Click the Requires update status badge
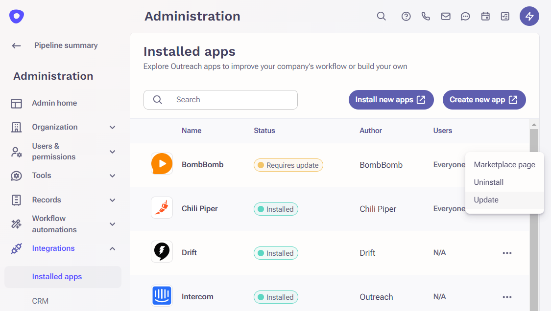This screenshot has width=551, height=311. (288, 165)
